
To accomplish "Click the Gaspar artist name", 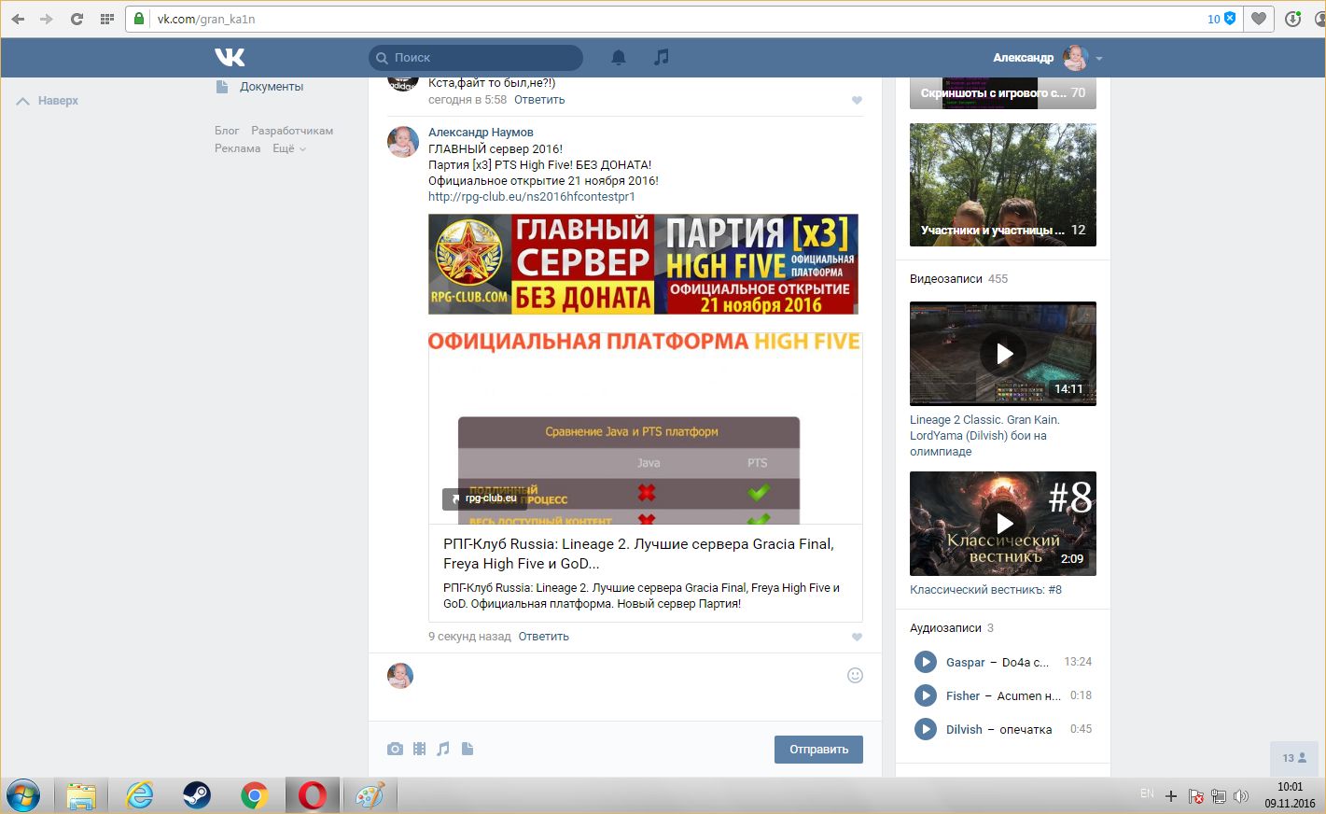I will (x=965, y=663).
